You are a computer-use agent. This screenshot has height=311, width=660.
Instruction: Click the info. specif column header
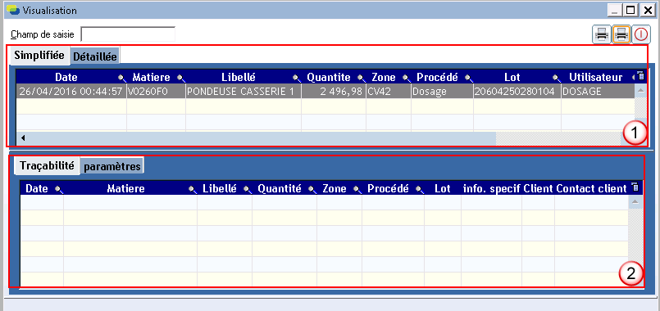492,189
